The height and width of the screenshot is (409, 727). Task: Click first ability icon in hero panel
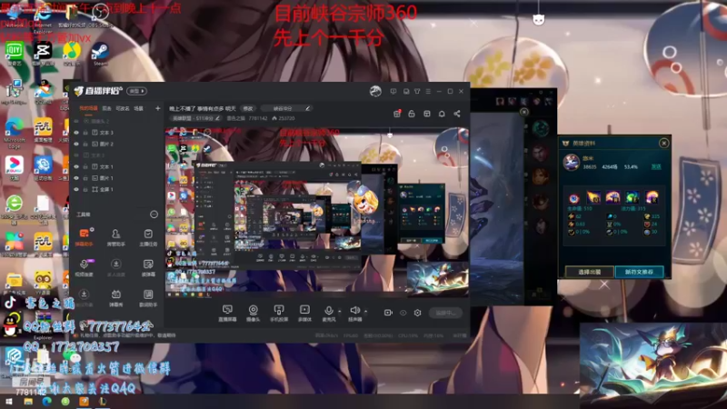pyautogui.click(x=574, y=198)
